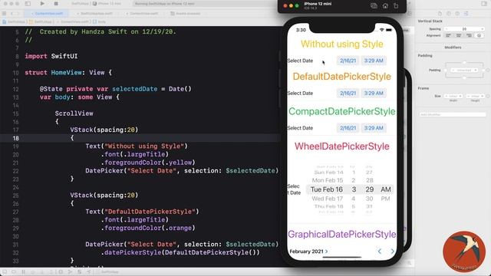Image resolution: width=491 pixels, height=276 pixels.
Task: Toggle the Xcode inspectors panel icon
Action: [x=484, y=4]
